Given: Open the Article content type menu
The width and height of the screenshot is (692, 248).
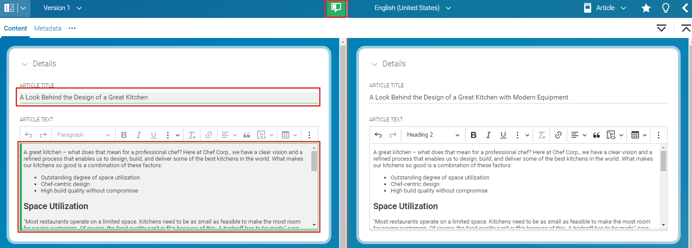Looking at the screenshot, I should pos(605,8).
